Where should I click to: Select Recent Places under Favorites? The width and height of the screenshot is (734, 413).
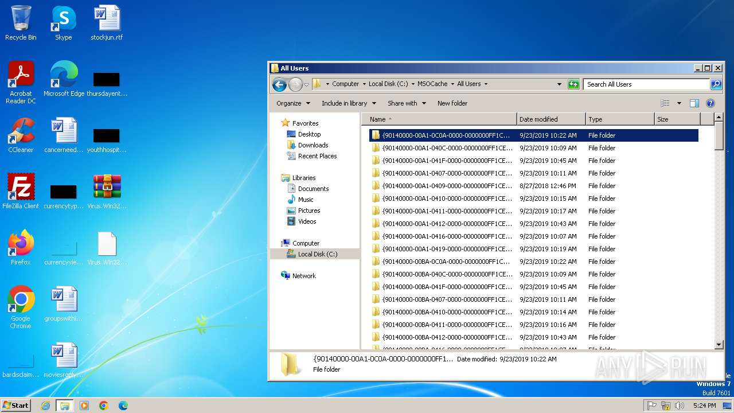click(x=317, y=156)
